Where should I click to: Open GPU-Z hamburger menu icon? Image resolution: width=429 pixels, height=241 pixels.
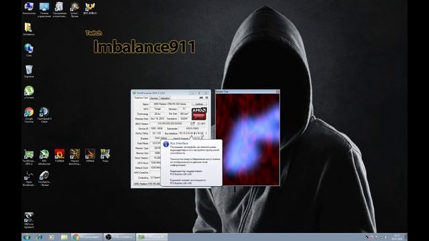pos(207,98)
